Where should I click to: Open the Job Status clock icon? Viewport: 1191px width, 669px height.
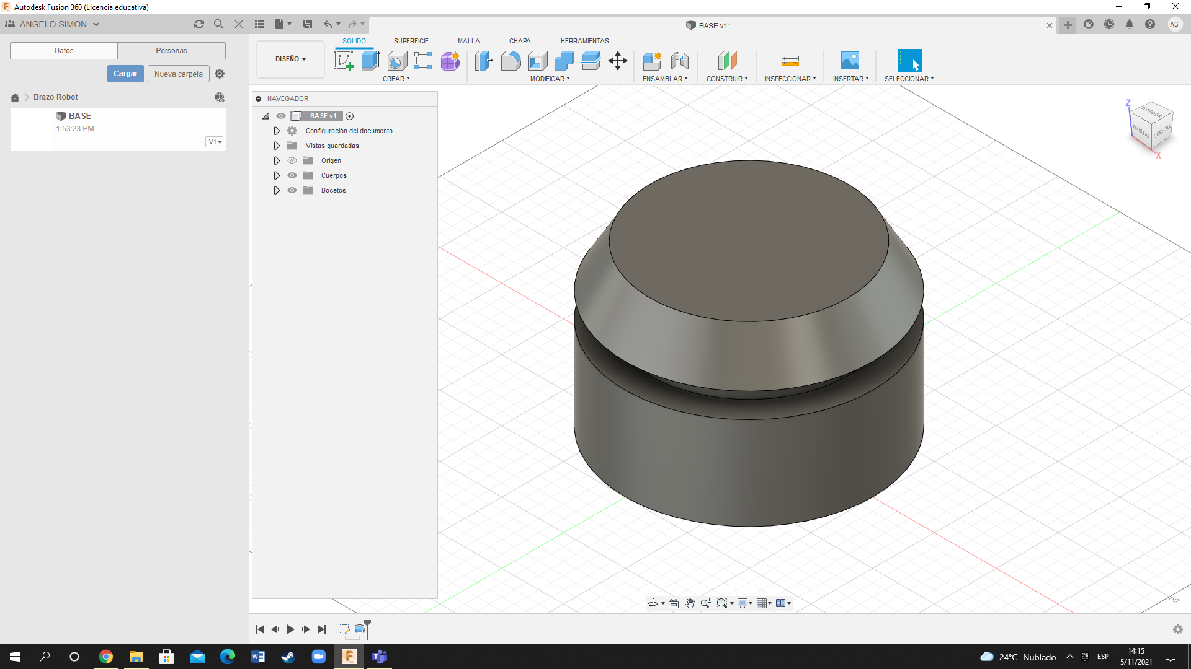[x=1109, y=25]
